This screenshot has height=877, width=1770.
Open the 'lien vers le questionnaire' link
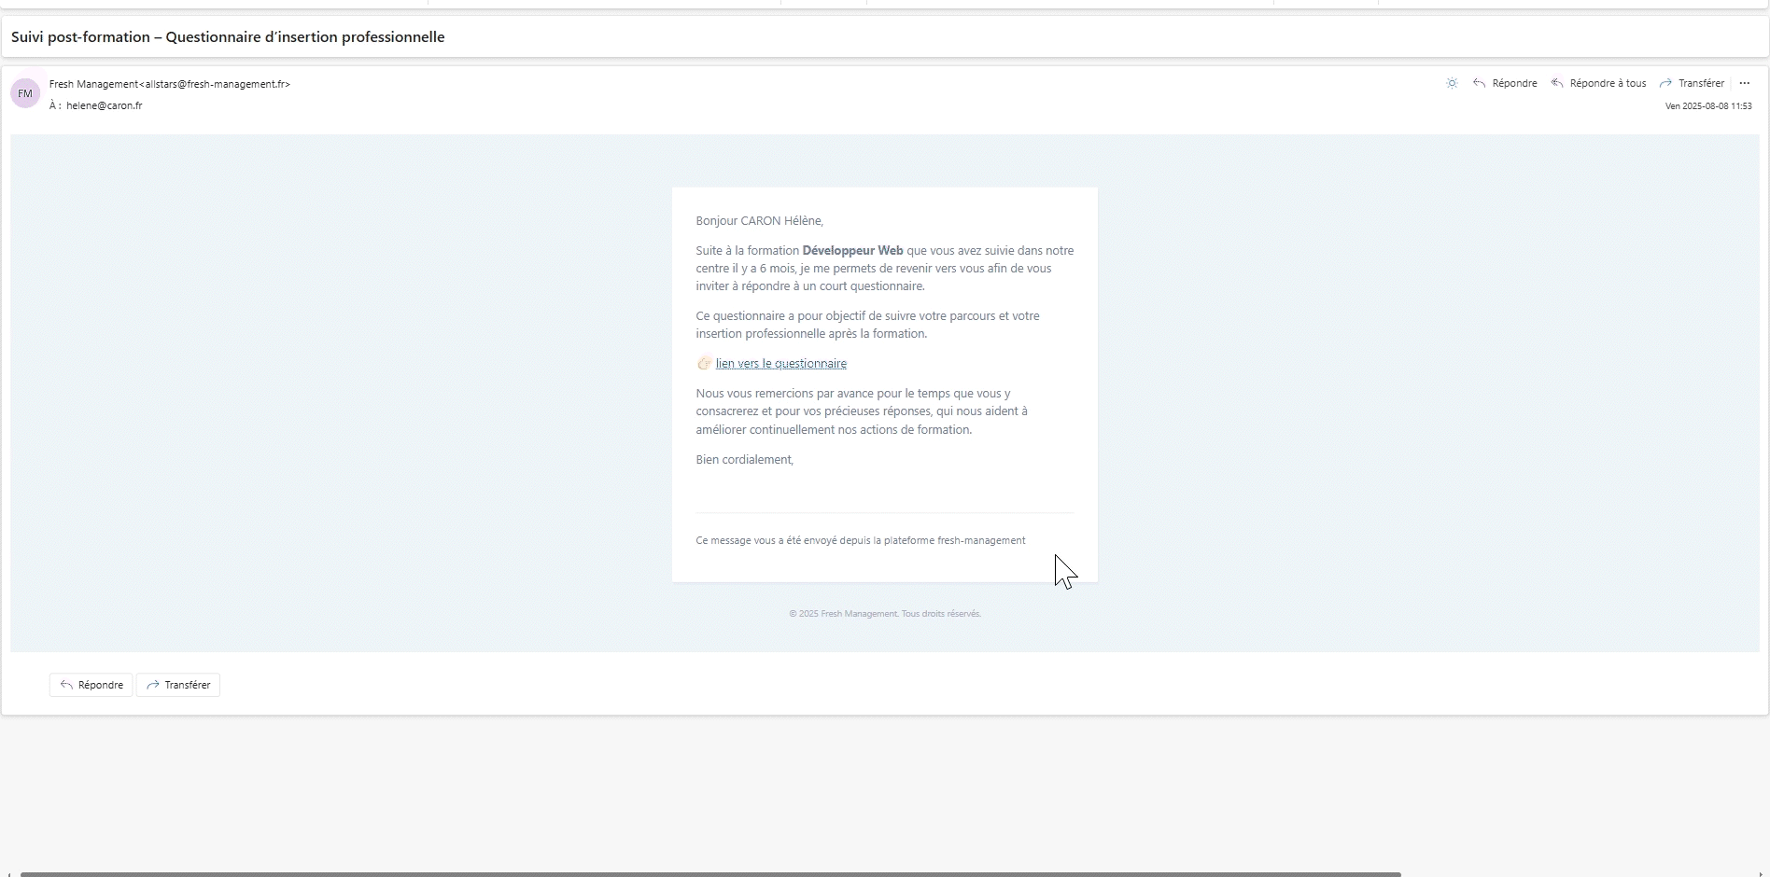coord(780,364)
